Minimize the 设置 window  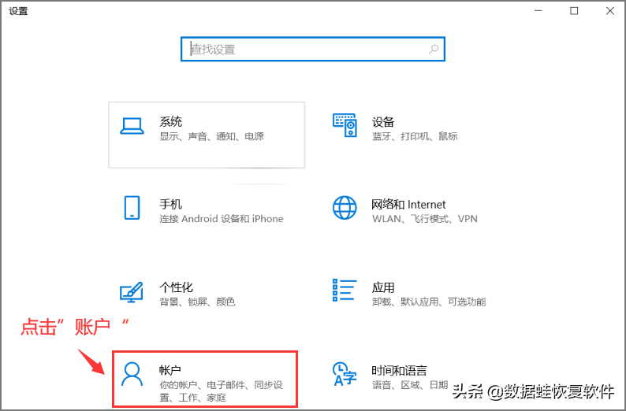point(538,11)
